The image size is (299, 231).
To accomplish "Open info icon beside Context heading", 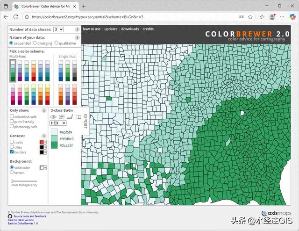I will pos(44,136).
